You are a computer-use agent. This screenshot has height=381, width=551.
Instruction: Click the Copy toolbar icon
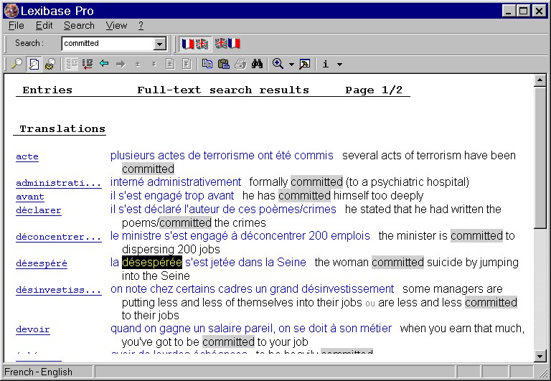click(x=207, y=64)
